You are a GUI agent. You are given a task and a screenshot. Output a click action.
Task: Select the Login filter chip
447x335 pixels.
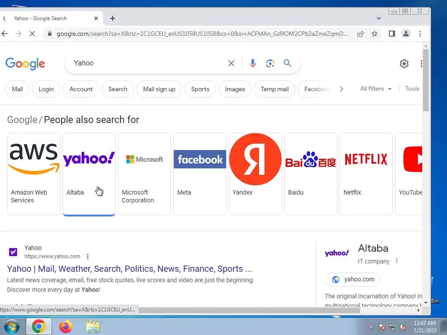click(46, 89)
